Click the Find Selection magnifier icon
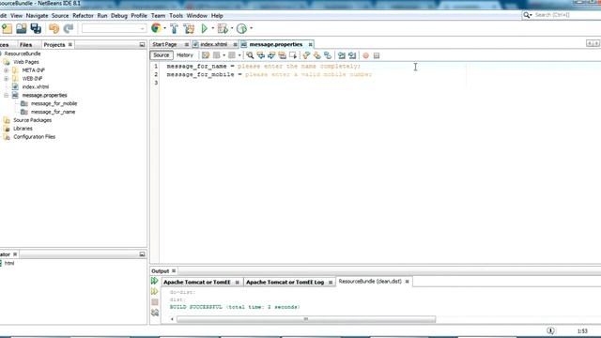This screenshot has height=338, width=601. [250, 55]
